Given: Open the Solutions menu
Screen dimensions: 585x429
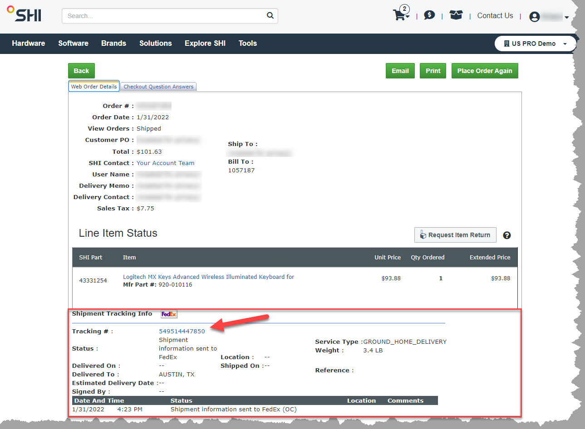Looking at the screenshot, I should (156, 44).
